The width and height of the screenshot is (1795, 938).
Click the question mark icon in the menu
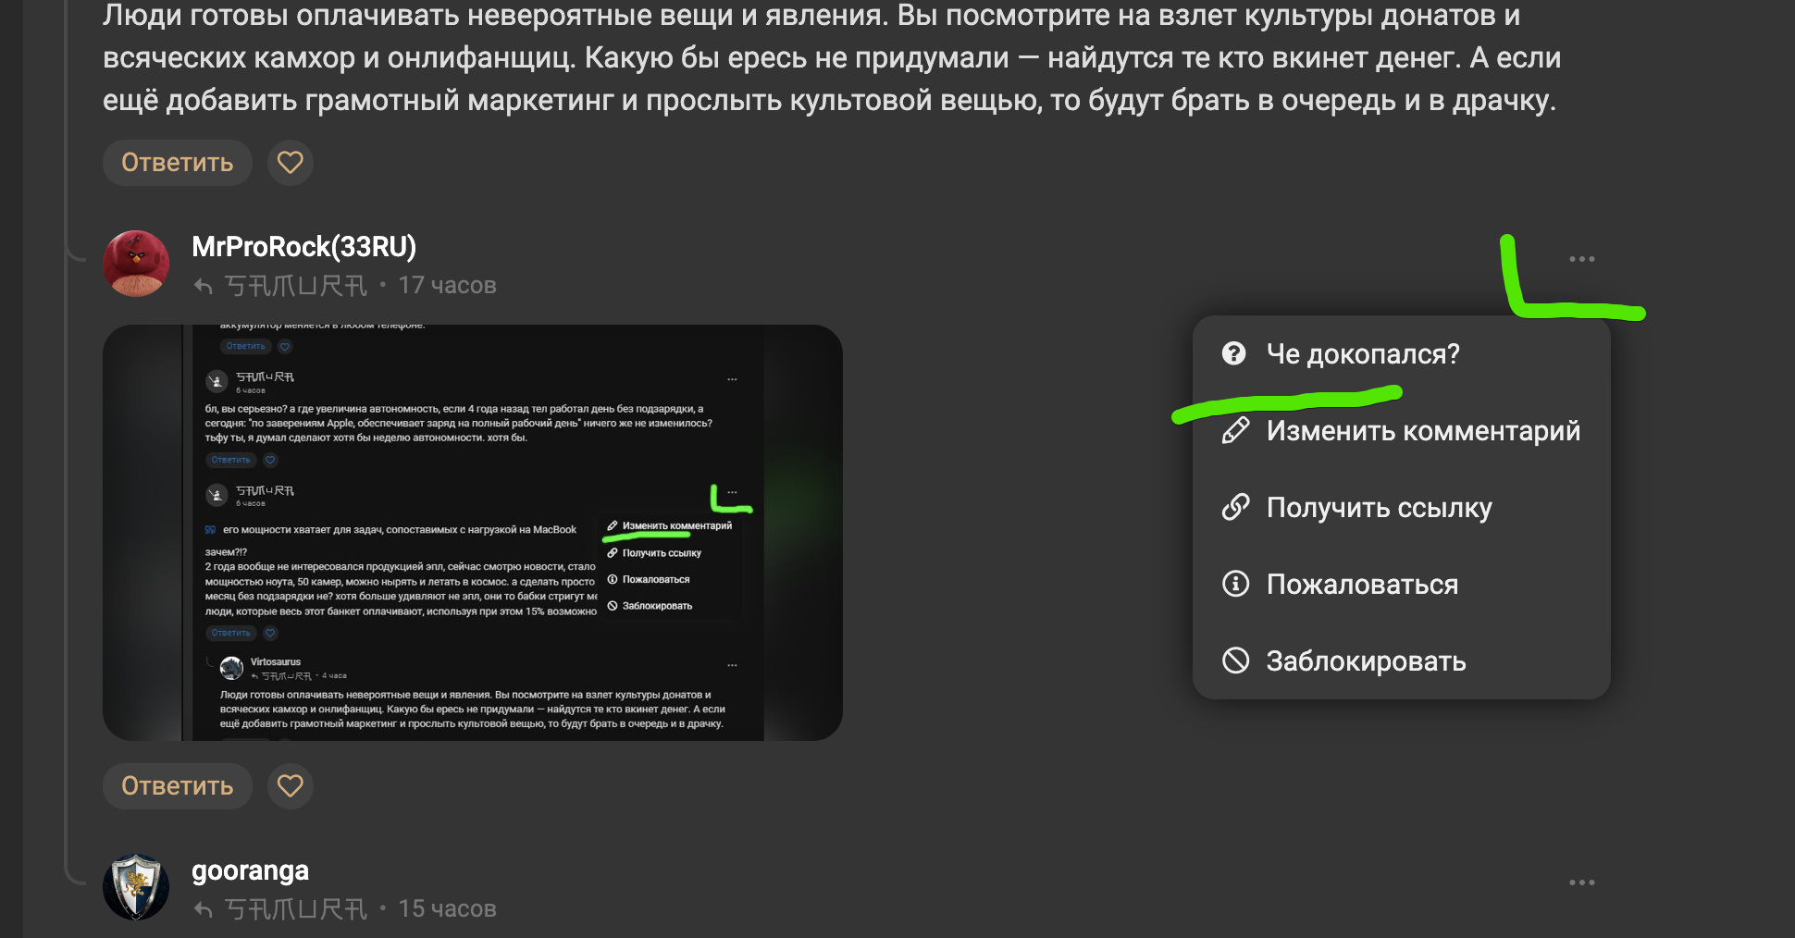pos(1234,353)
